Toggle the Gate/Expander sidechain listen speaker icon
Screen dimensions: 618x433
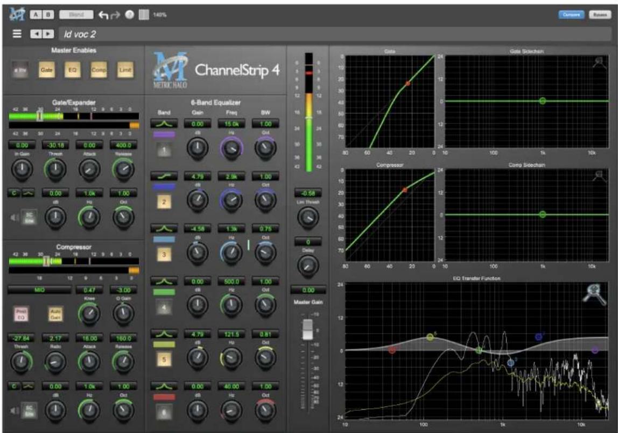14,217
